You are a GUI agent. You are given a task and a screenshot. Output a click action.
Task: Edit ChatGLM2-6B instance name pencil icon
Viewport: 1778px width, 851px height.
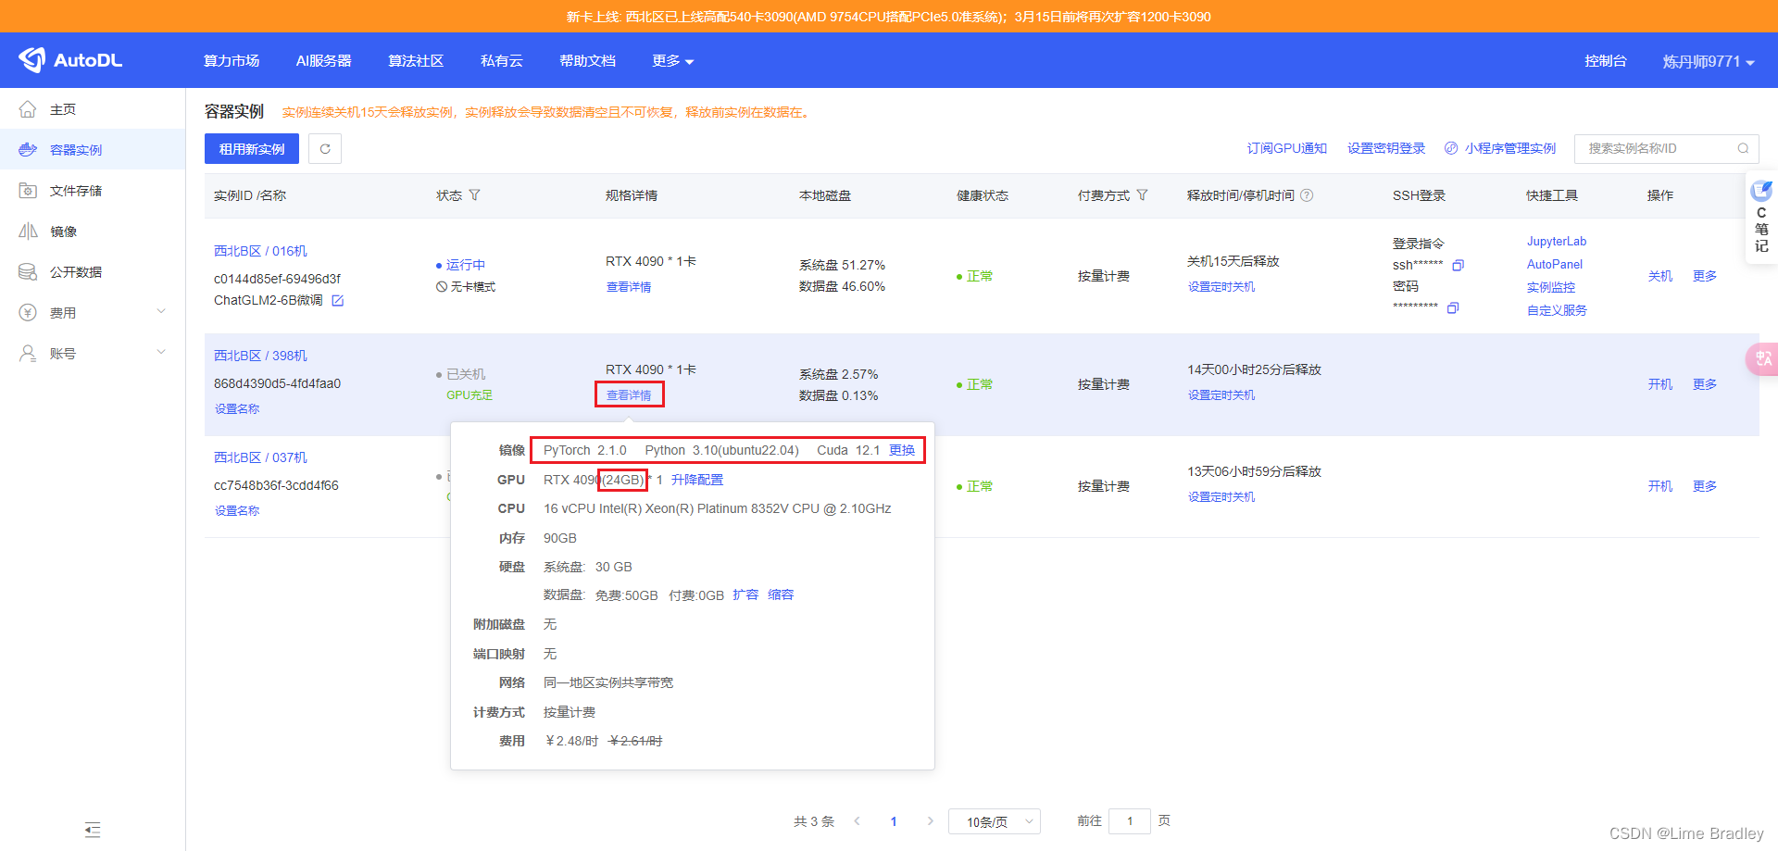pos(338,300)
